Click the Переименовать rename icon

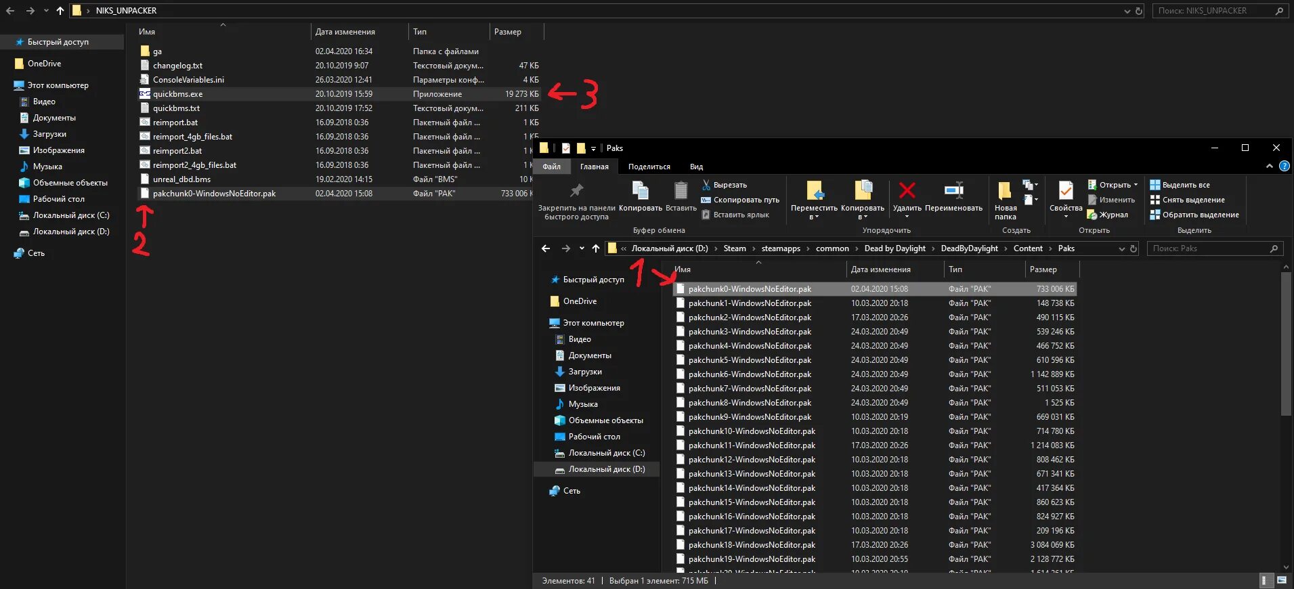[953, 190]
